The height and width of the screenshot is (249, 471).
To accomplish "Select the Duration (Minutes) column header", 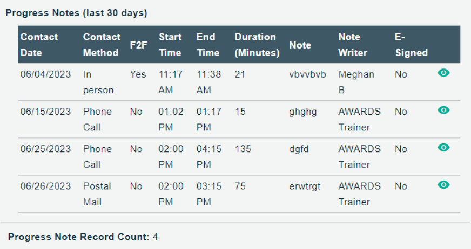I will tap(257, 45).
